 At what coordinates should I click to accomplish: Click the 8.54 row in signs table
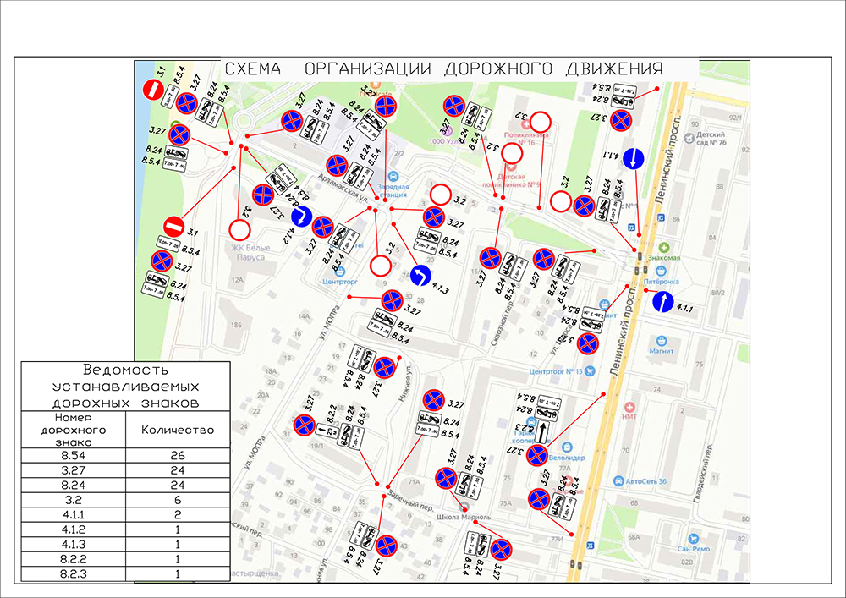pyautogui.click(x=125, y=457)
